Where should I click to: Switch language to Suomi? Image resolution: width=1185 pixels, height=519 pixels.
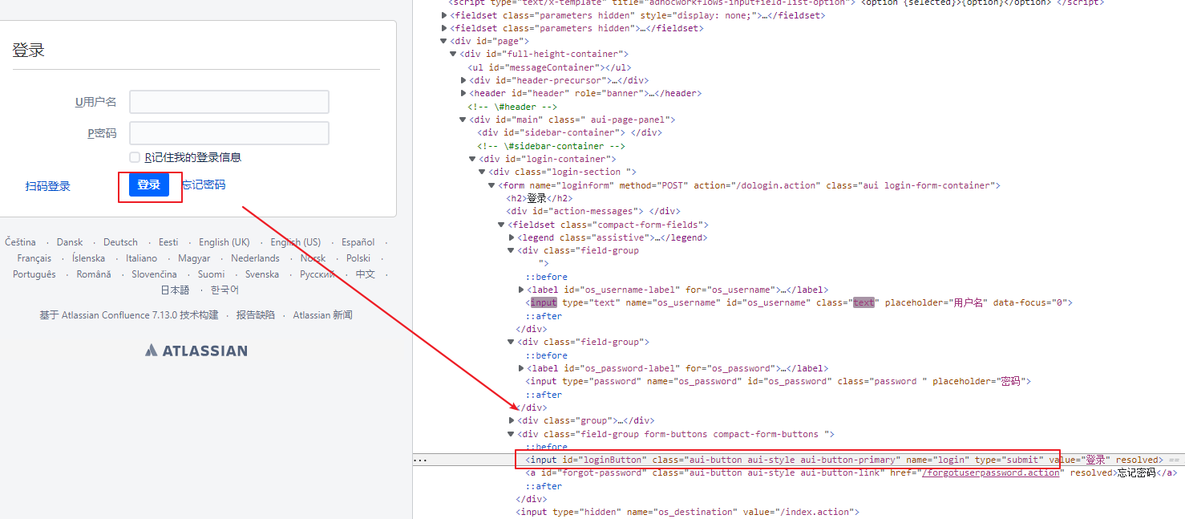click(x=211, y=274)
